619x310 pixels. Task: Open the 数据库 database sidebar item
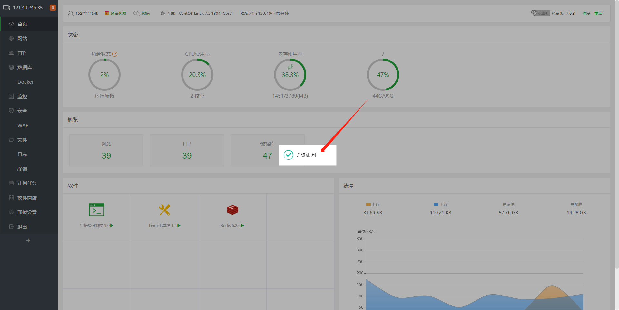(29, 67)
